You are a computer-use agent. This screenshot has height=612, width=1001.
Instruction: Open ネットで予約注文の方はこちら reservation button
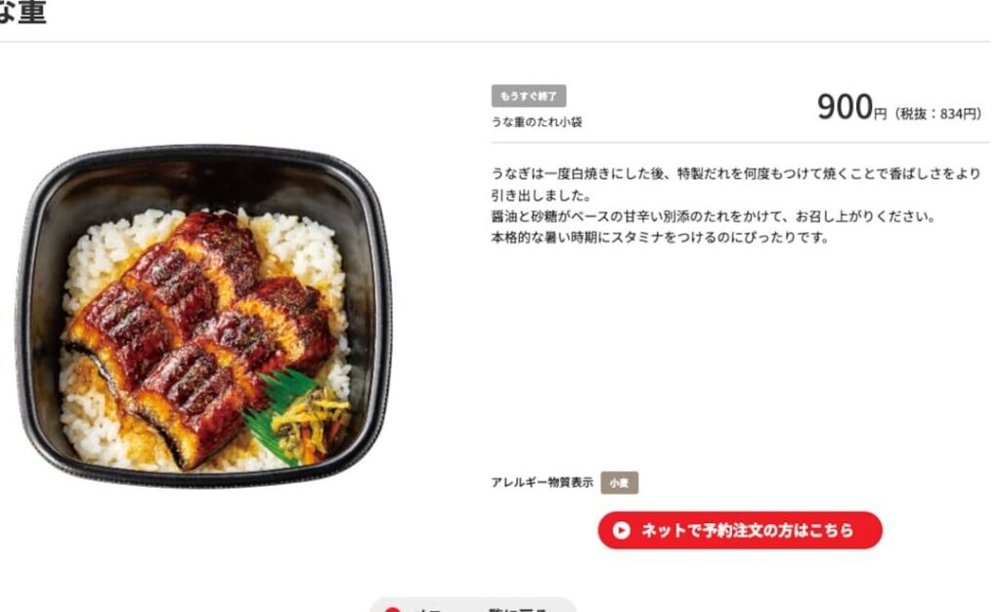pyautogui.click(x=740, y=530)
